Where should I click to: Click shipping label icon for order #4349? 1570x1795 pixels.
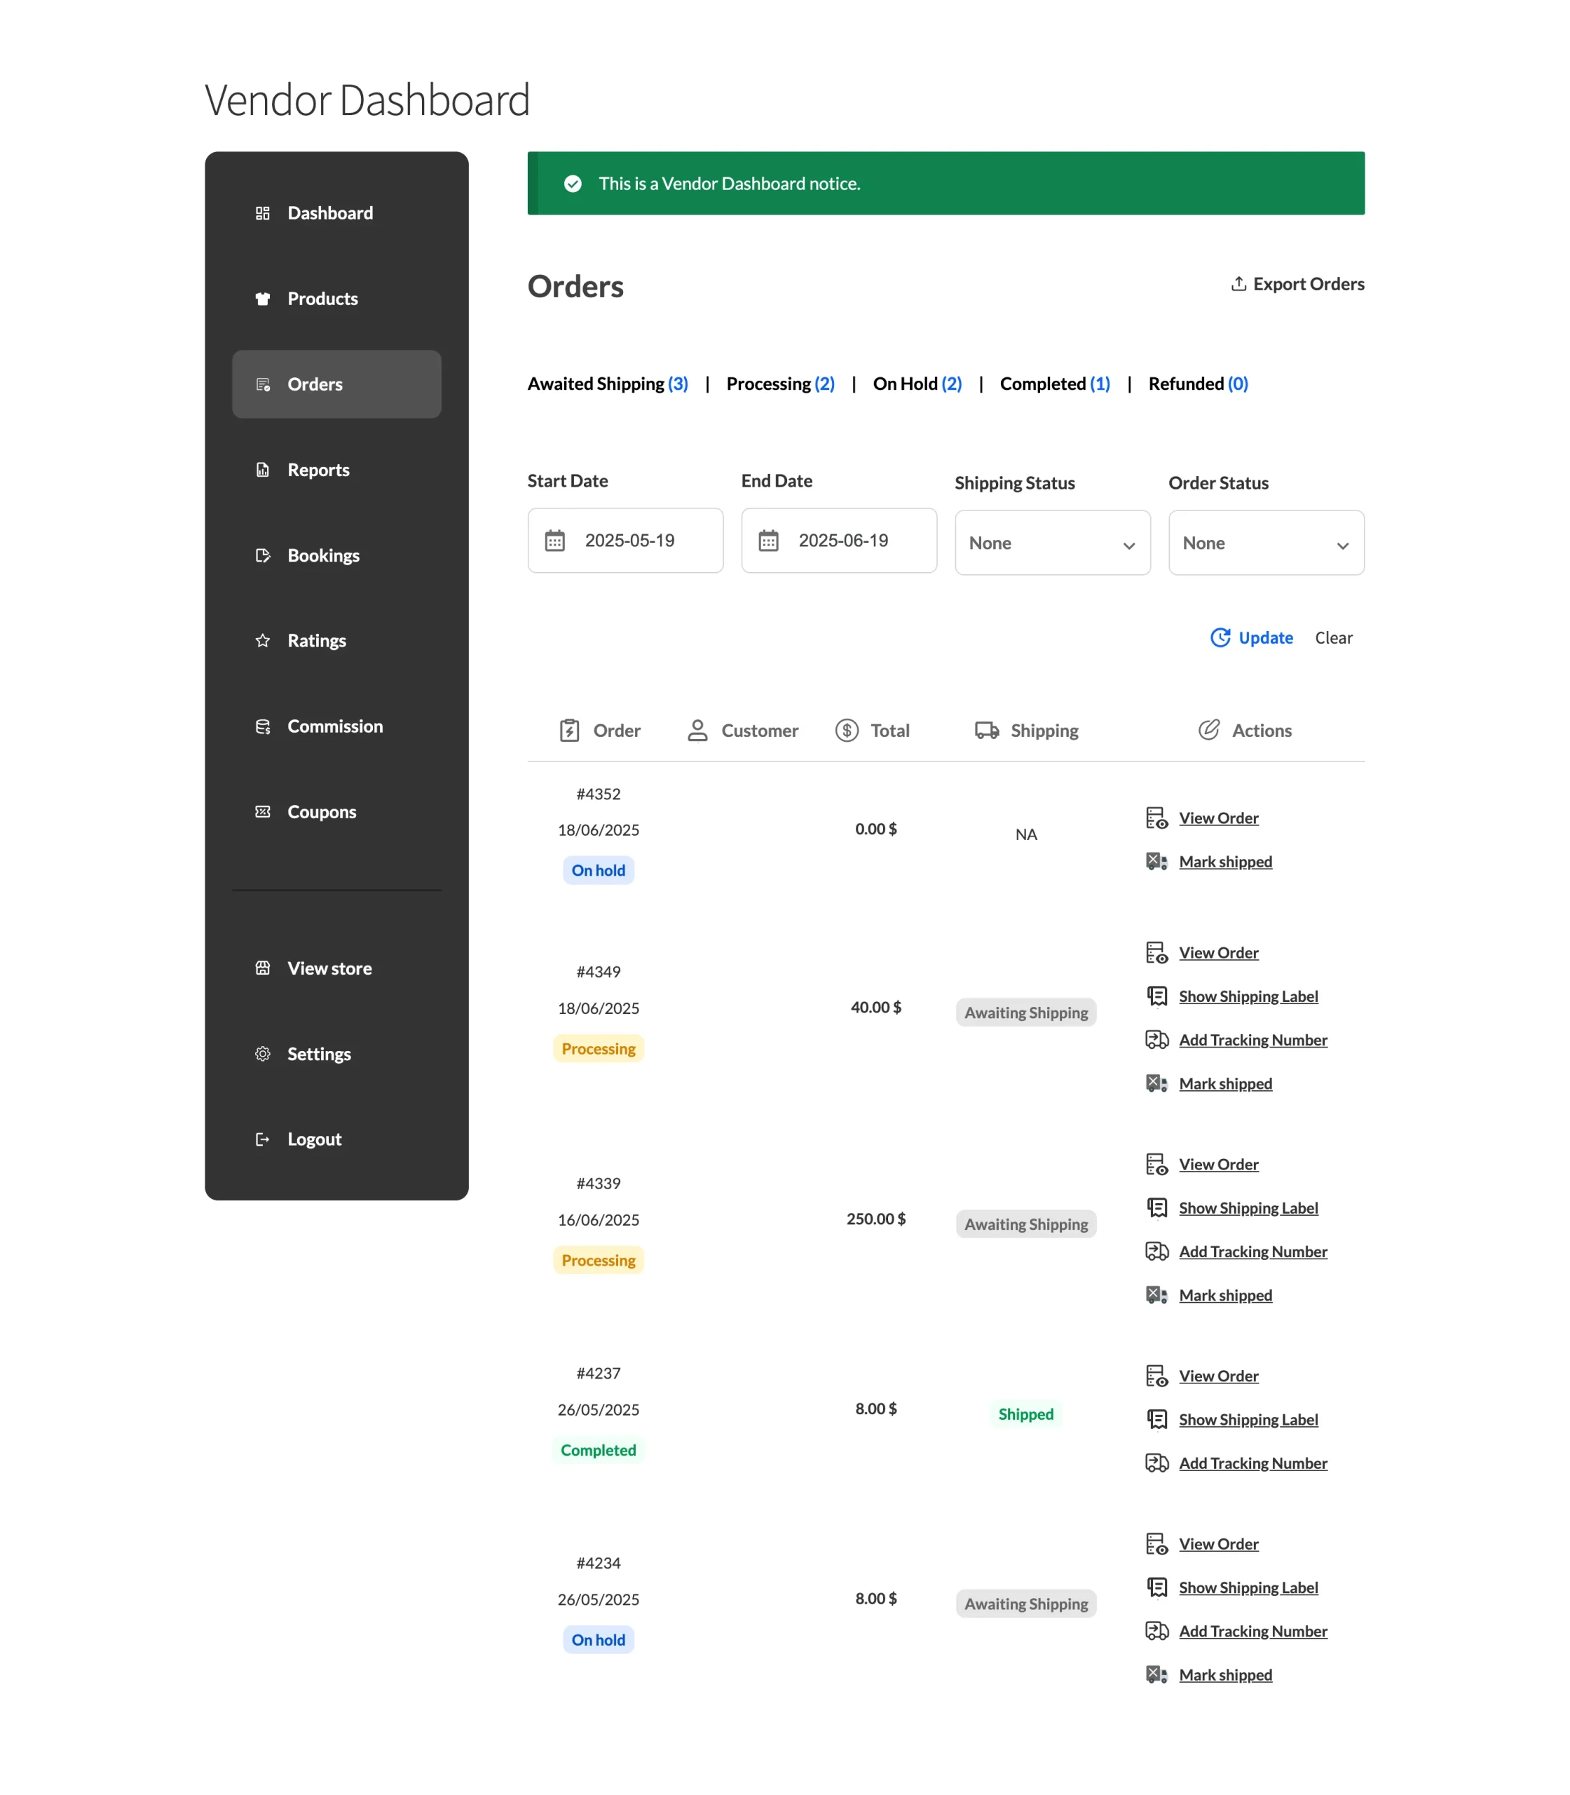(1156, 996)
